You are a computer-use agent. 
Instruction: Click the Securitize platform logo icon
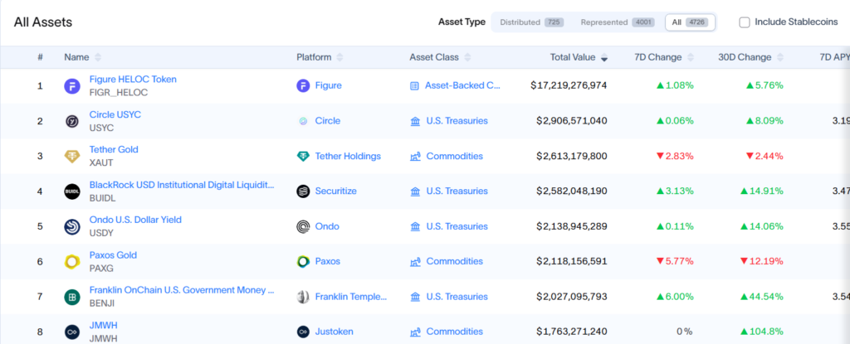pos(303,191)
